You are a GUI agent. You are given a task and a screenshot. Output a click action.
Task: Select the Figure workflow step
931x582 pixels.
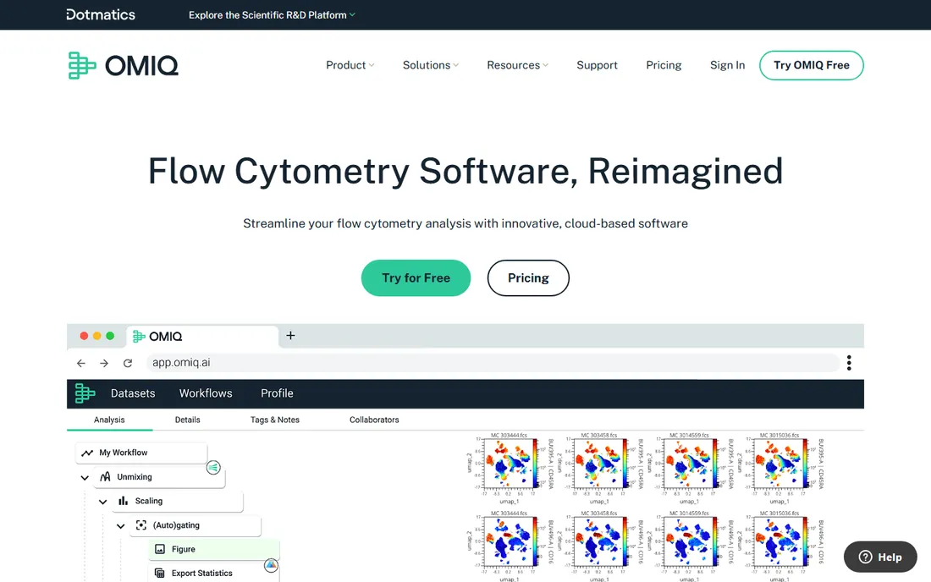(213, 549)
